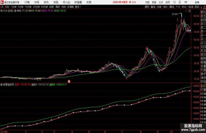The image size is (206, 133).
Task: Click the 标记 mark button
Action: click(184, 7)
